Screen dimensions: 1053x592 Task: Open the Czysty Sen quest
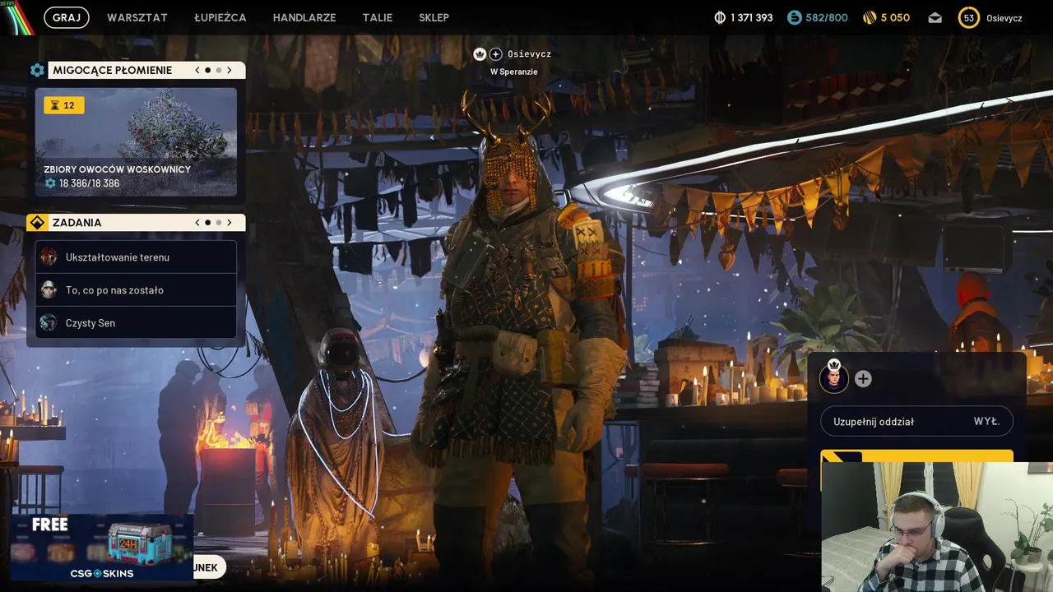[136, 323]
